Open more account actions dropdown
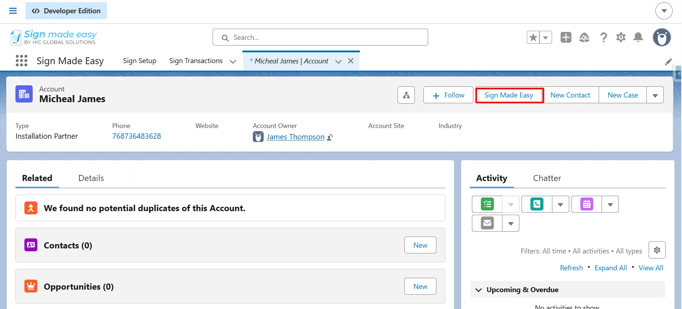The width and height of the screenshot is (682, 309). coord(655,95)
